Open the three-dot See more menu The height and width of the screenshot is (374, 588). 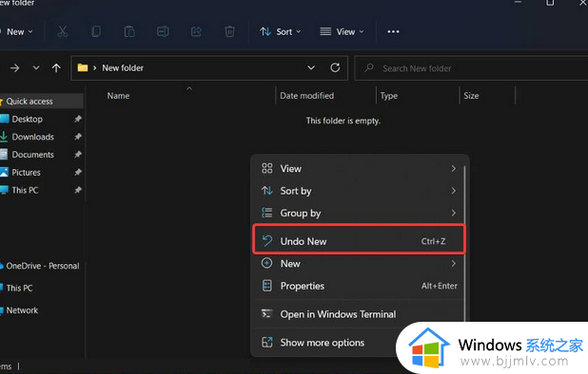(x=393, y=31)
